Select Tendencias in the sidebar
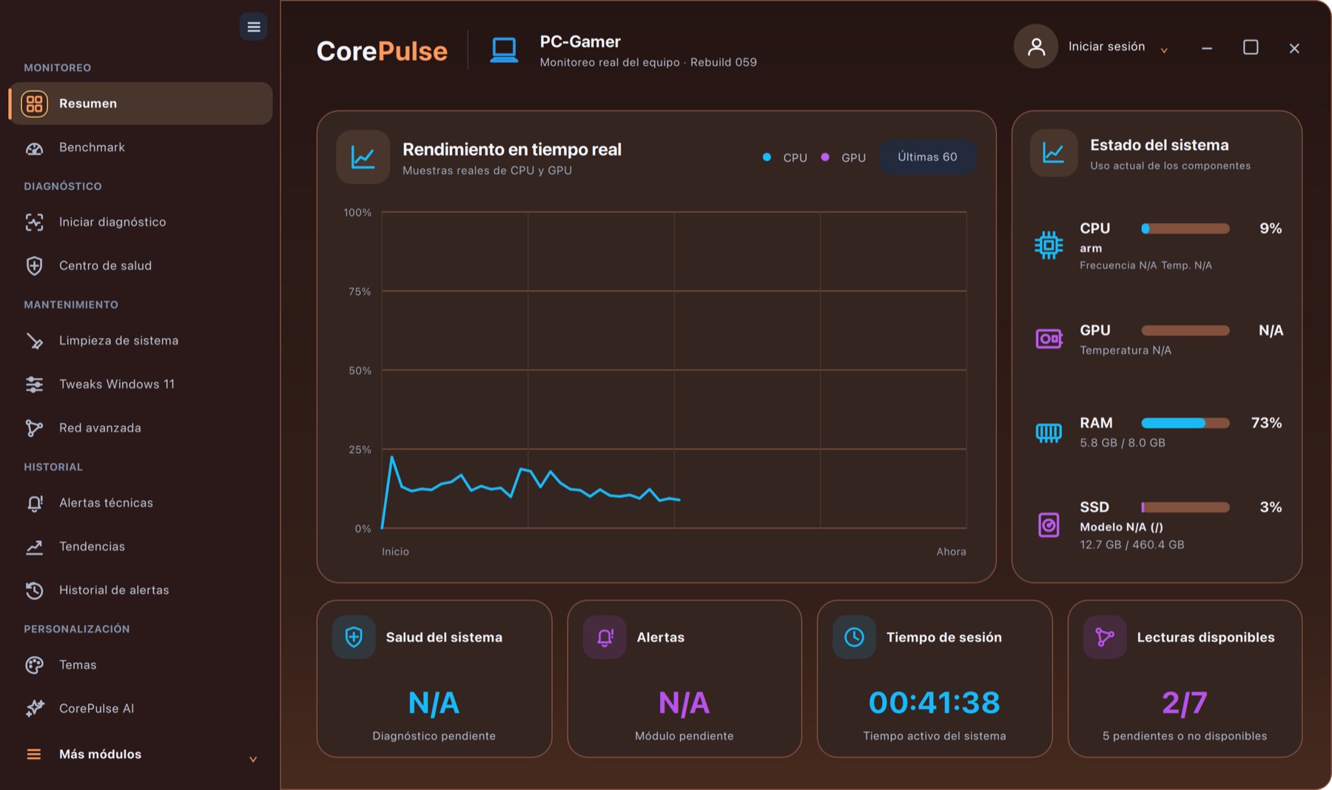Viewport: 1332px width, 790px height. [141, 547]
